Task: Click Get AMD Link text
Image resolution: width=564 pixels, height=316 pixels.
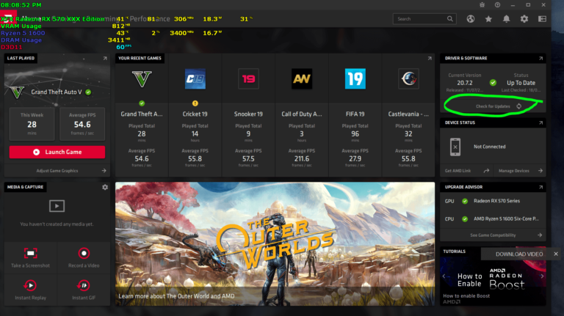Action: click(x=458, y=171)
